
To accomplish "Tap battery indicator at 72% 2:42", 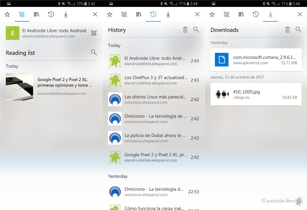I will (86, 3).
